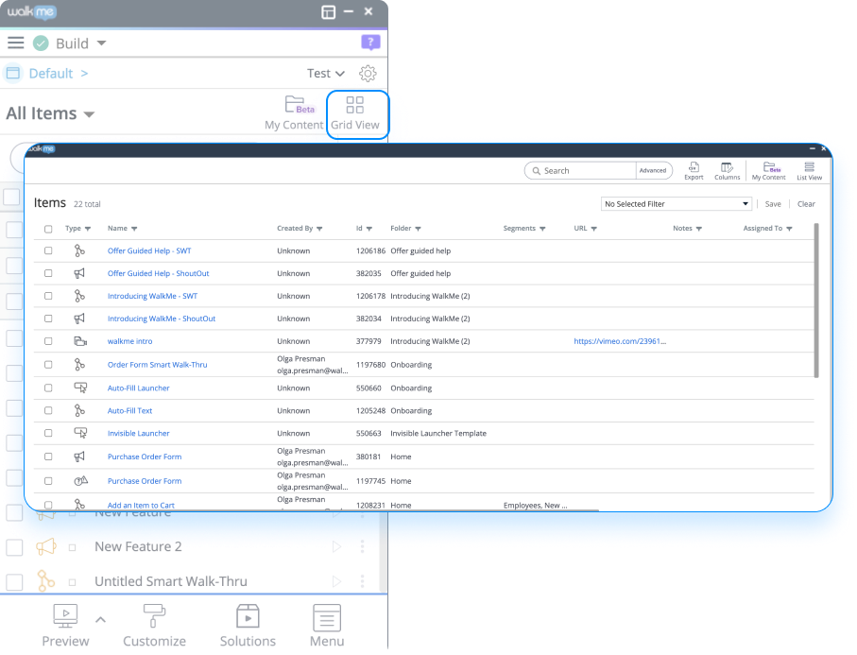Click the URL column filter arrow
The width and height of the screenshot is (857, 655).
coord(594,229)
